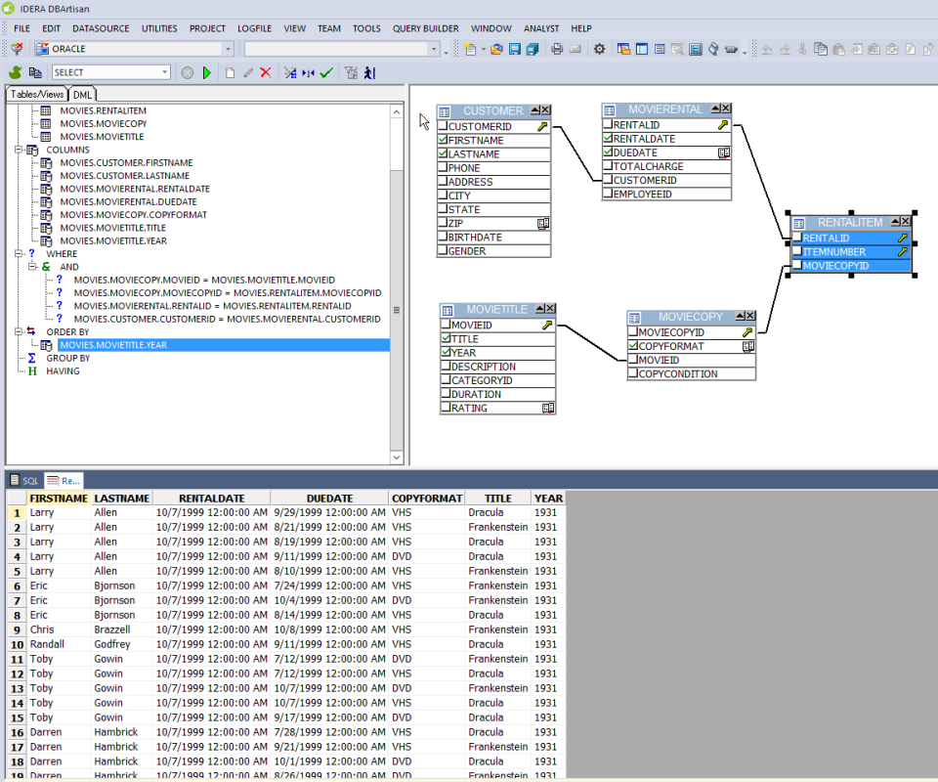Image resolution: width=938 pixels, height=782 pixels.
Task: Open options with the gear icon
Action: pyautogui.click(x=599, y=49)
